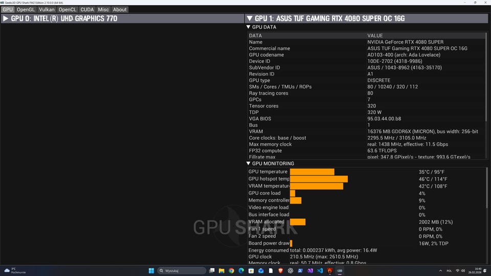Select the Max memory clock row label
This screenshot has width=491, height=276.
pos(270,144)
